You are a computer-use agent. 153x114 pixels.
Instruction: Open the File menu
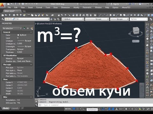click(9, 8)
